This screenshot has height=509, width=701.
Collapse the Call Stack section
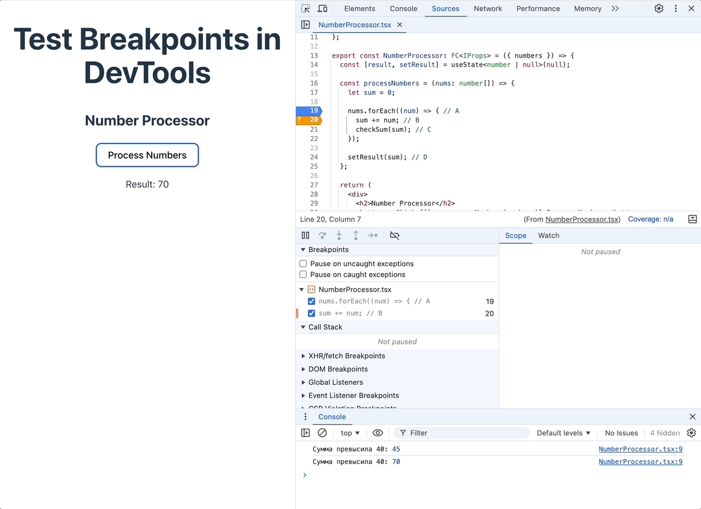click(x=303, y=327)
